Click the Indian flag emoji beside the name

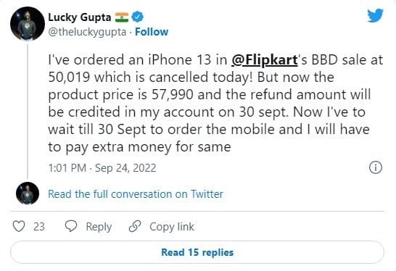click(122, 17)
